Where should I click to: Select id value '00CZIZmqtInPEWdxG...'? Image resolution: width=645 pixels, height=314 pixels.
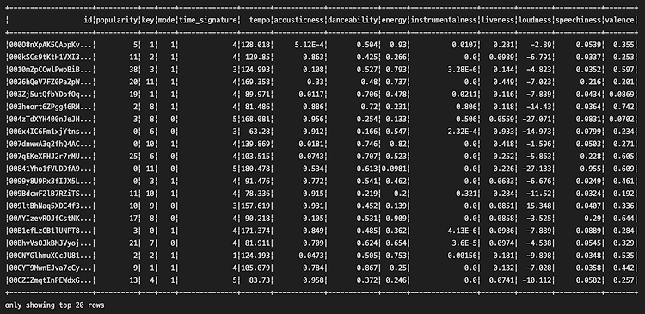point(51,280)
